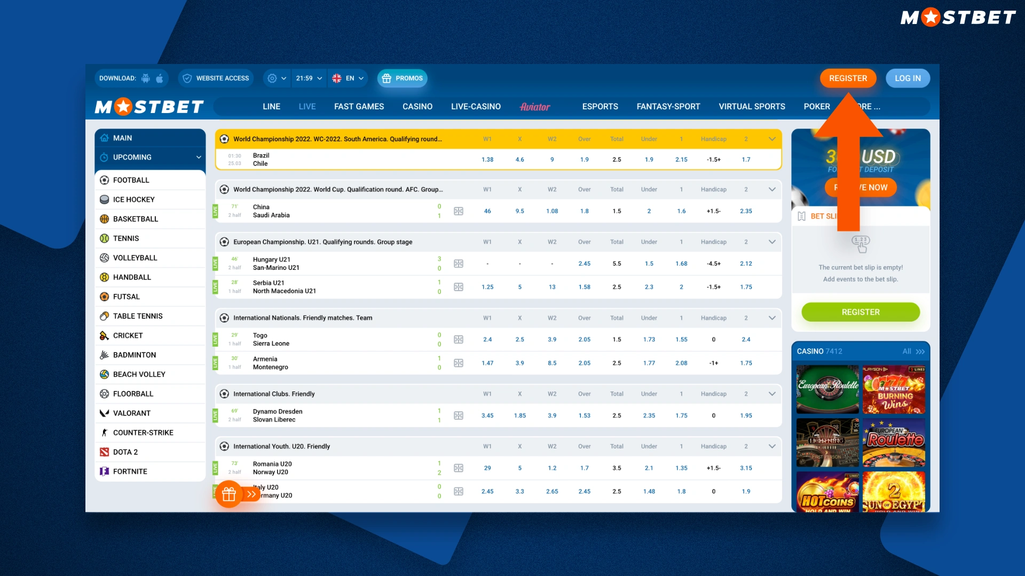Open European Roulette green table thumbnail

(x=827, y=389)
